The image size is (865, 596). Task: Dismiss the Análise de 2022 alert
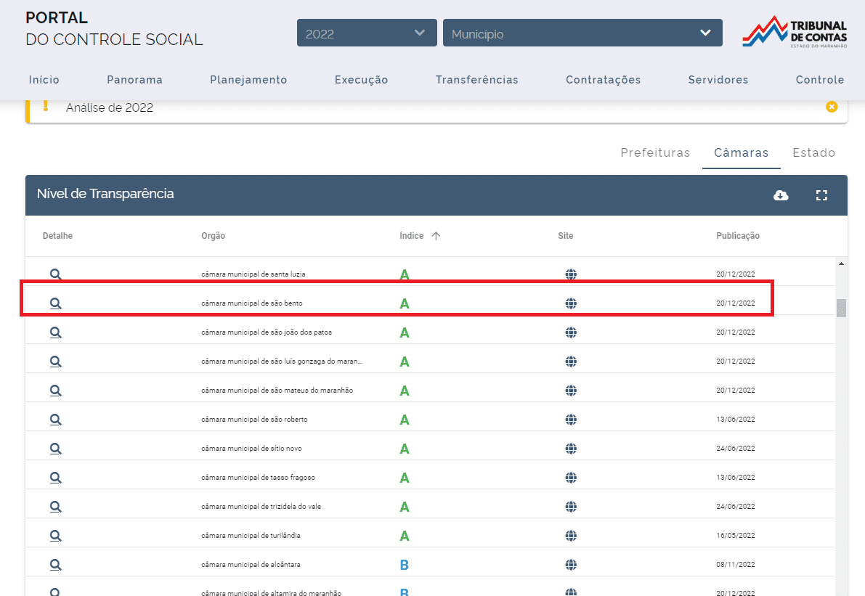pyautogui.click(x=832, y=107)
